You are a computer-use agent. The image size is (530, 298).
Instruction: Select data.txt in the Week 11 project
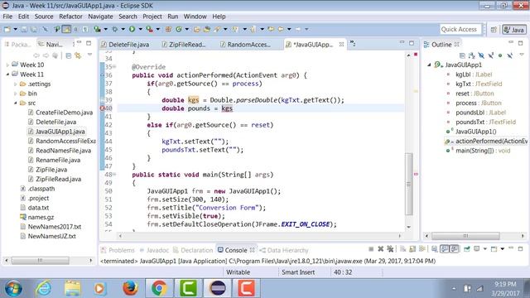(38, 208)
